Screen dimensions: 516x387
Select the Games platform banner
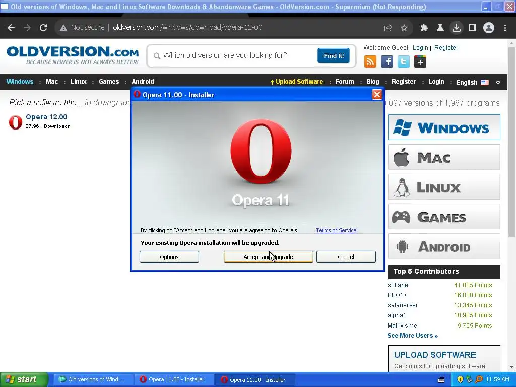tap(444, 217)
